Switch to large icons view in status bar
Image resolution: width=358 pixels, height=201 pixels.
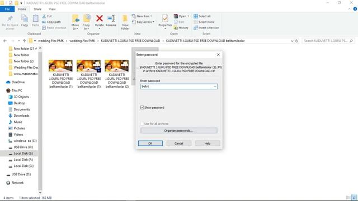(354, 198)
